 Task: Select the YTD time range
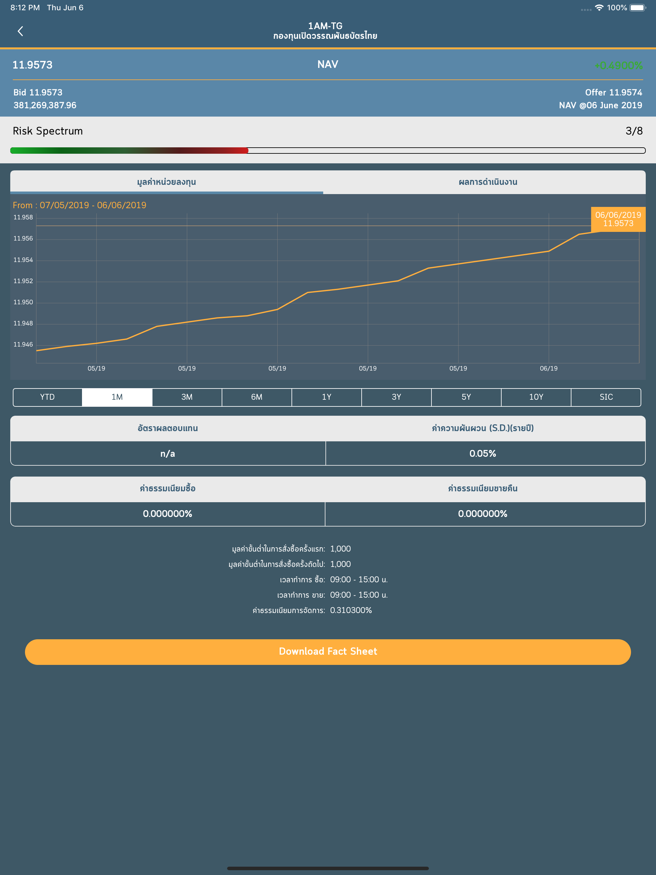(x=47, y=397)
